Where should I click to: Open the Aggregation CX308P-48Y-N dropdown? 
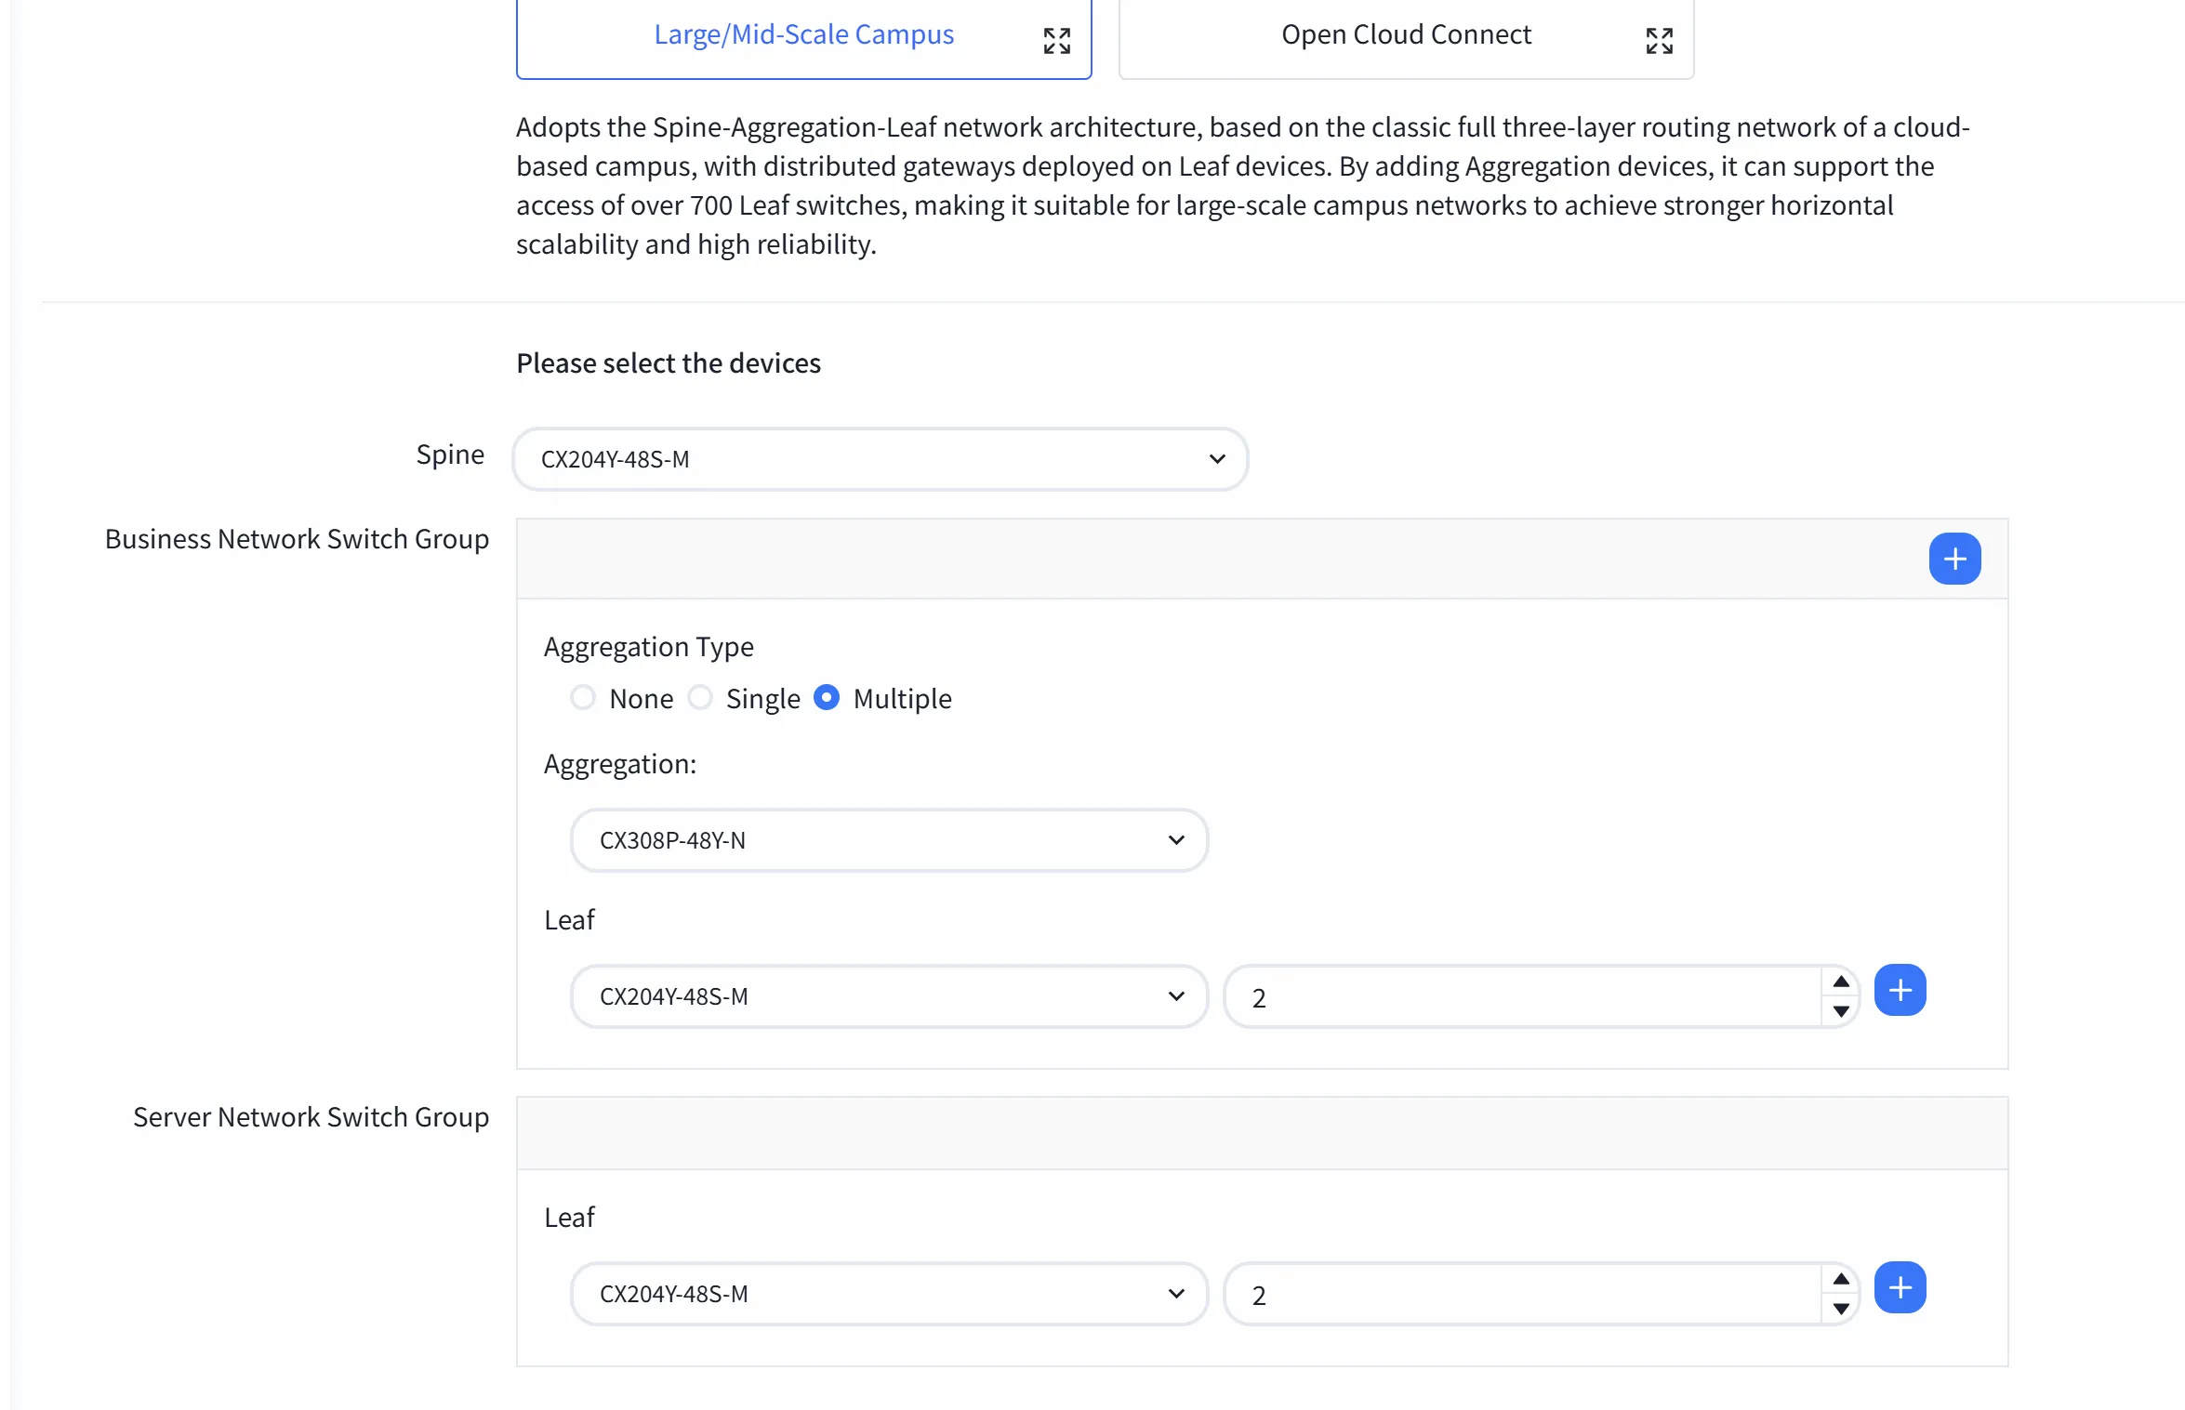(889, 840)
